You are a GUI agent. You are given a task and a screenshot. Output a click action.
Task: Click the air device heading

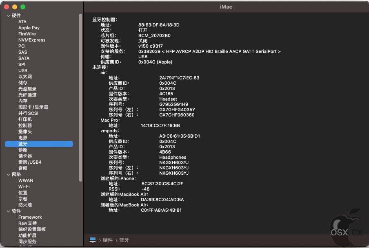[x=104, y=72]
